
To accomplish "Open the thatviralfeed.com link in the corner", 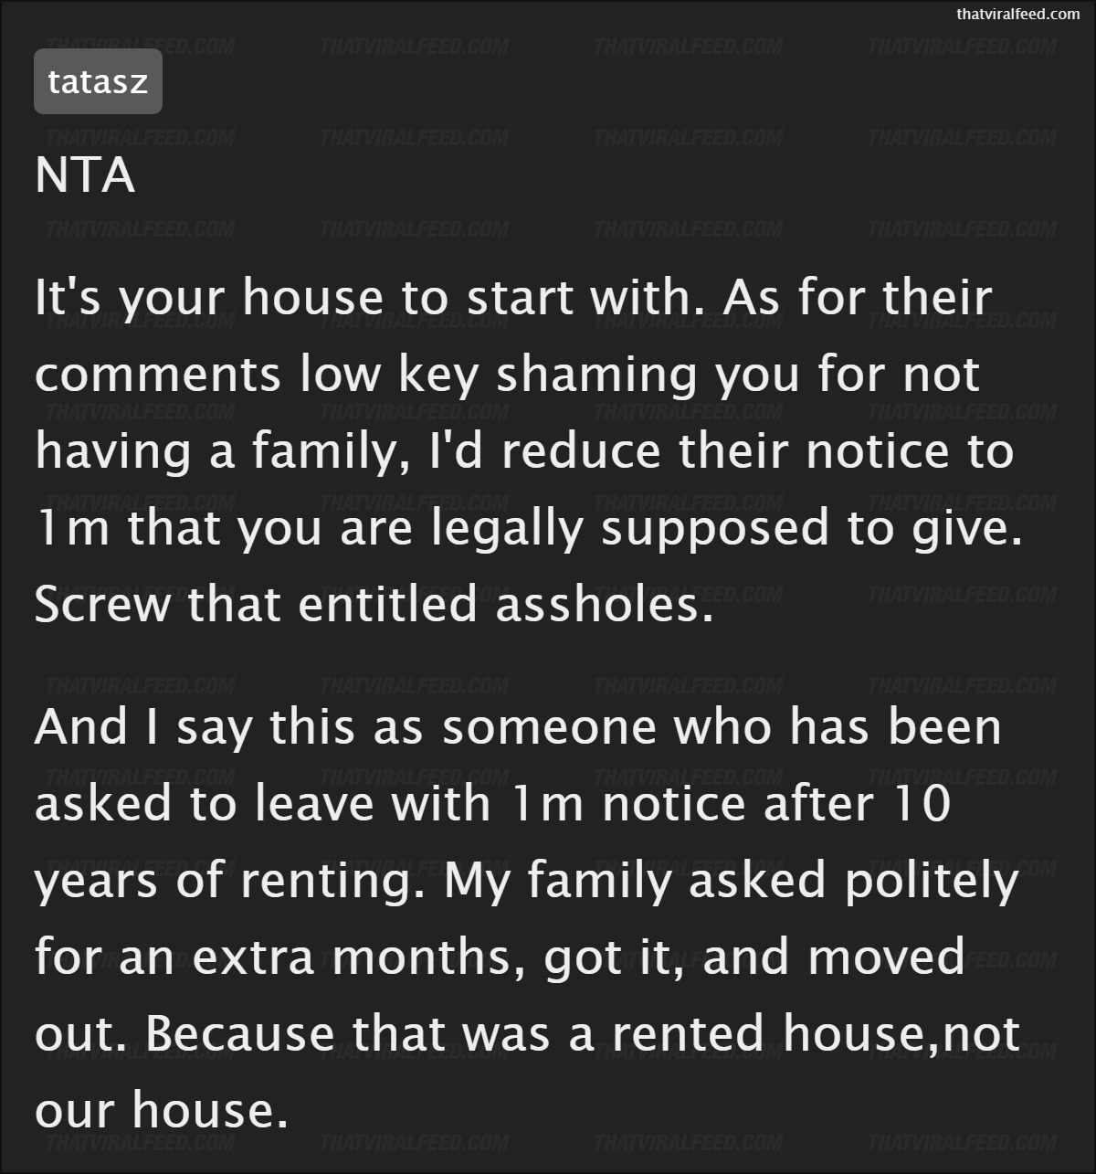I will [x=1017, y=14].
